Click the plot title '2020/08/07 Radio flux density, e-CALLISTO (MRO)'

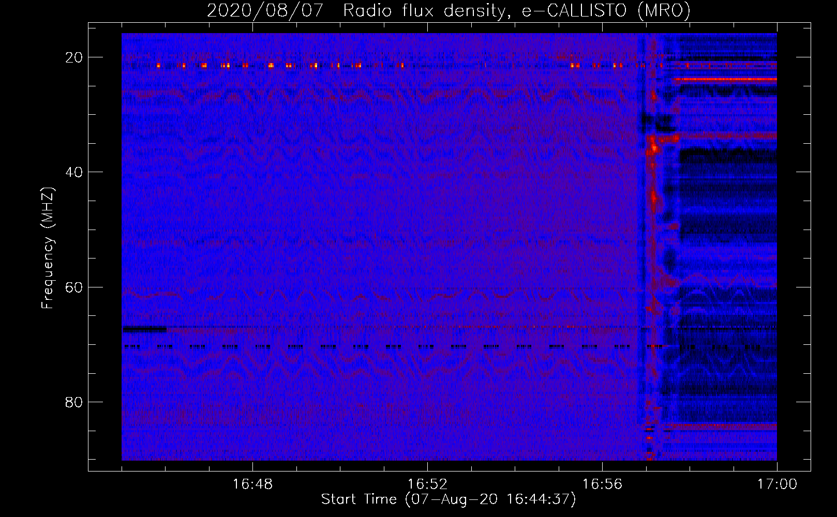tap(449, 10)
